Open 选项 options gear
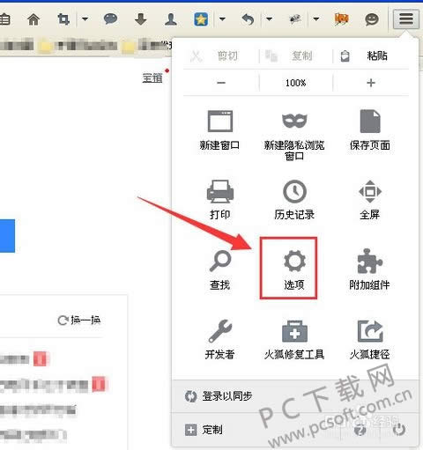Image resolution: width=423 pixels, height=450 pixels. (x=294, y=269)
